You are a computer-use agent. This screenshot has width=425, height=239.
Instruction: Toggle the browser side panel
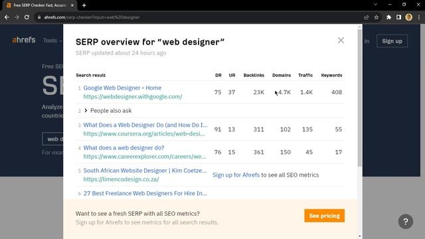click(398, 17)
